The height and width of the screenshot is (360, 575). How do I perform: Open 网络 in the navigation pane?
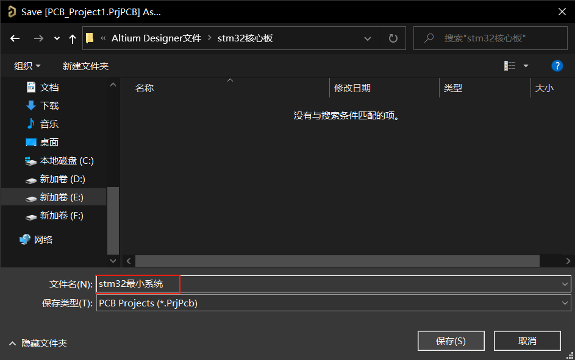(x=43, y=240)
